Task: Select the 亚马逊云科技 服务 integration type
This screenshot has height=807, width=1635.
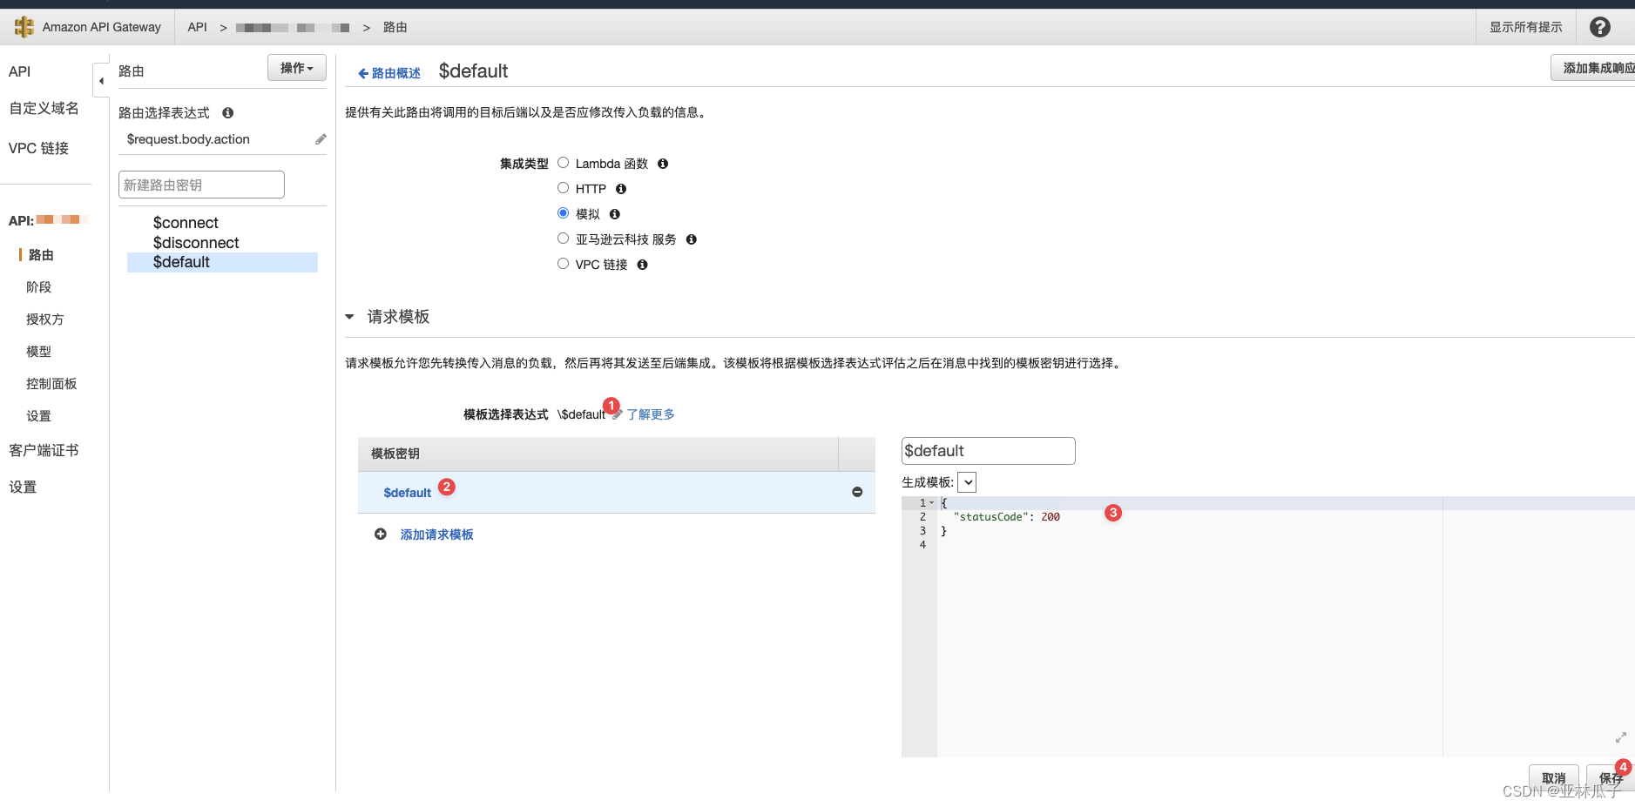Action: pos(564,239)
